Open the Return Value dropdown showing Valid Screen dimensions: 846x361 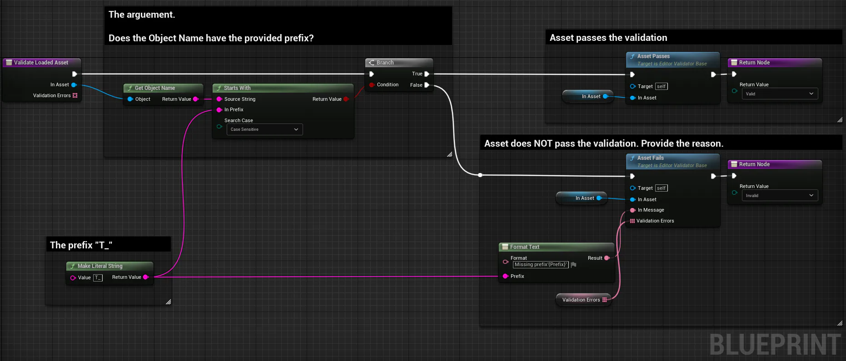pyautogui.click(x=779, y=94)
